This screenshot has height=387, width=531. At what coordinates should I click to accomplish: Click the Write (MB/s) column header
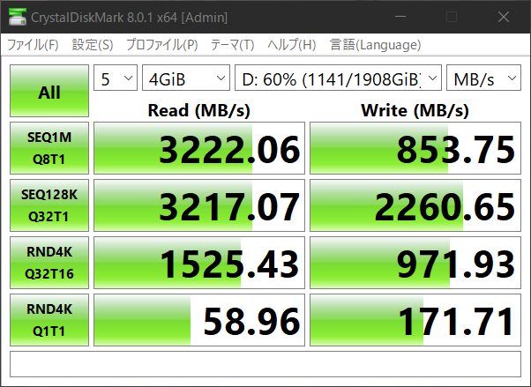[415, 110]
